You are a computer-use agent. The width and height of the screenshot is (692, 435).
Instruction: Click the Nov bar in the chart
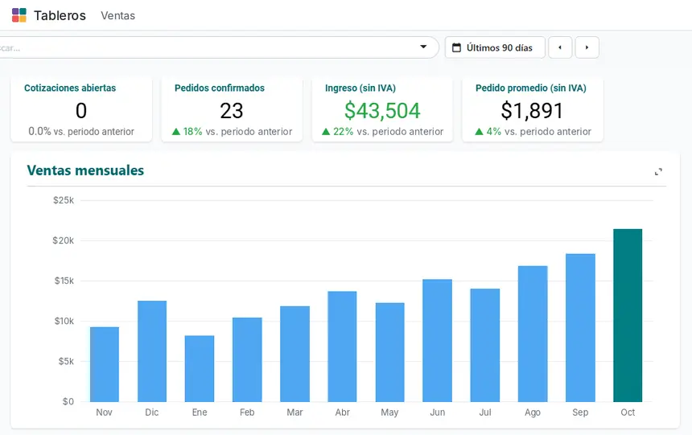click(x=105, y=364)
